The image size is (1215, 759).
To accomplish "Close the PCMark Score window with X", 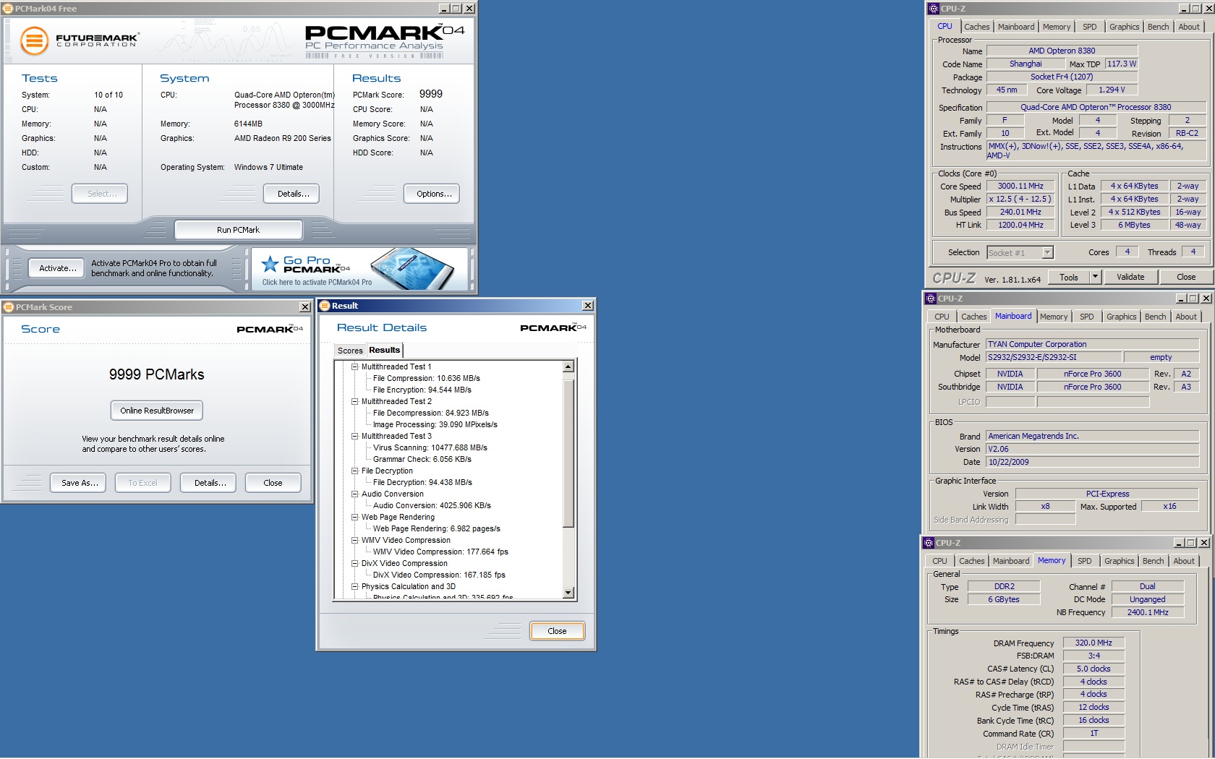I will coord(305,307).
